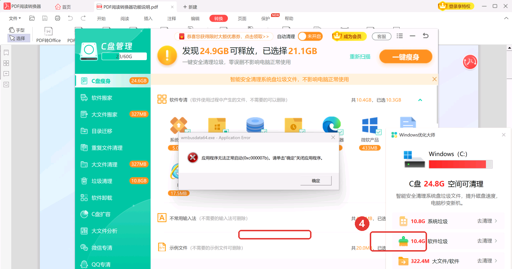
Task: Click the back arrow in C盘管理 header
Action: tap(426, 36)
